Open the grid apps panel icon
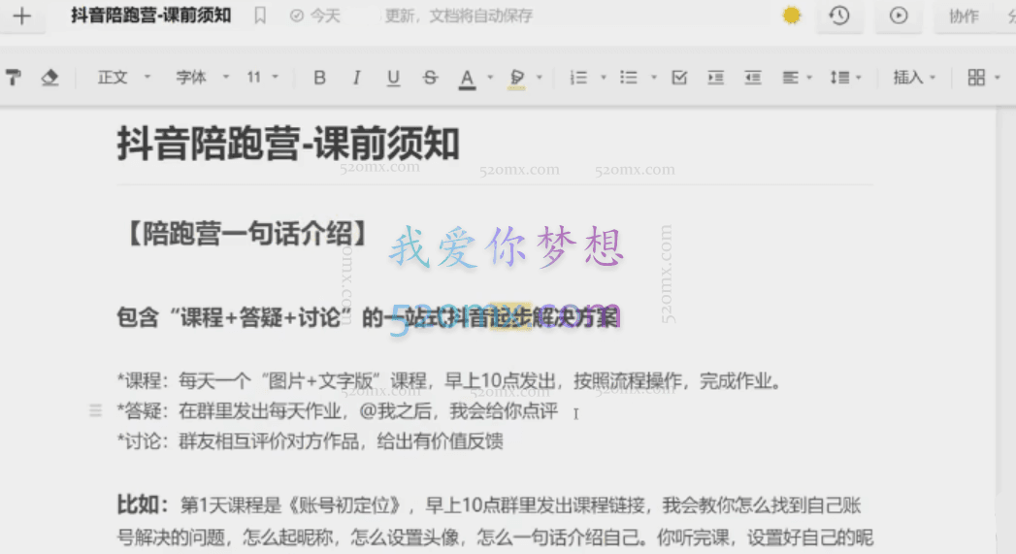1016x554 pixels. (x=976, y=78)
